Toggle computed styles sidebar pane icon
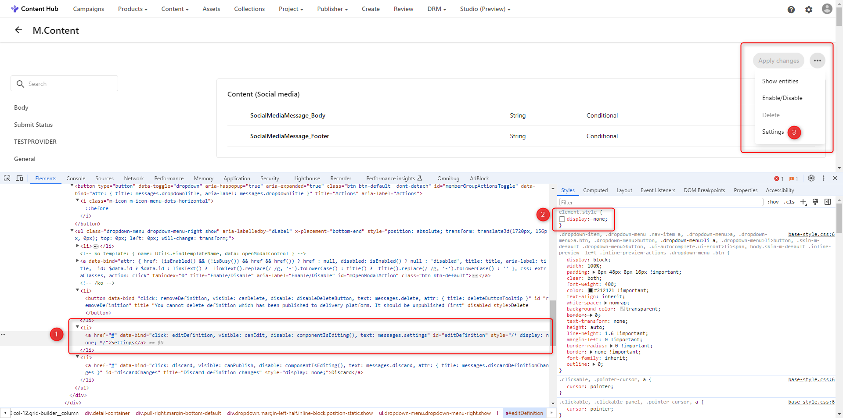The image size is (843, 418). (x=828, y=202)
